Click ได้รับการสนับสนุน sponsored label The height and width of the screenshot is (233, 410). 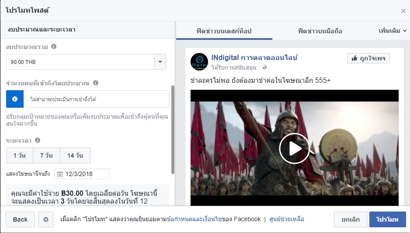[x=234, y=67]
